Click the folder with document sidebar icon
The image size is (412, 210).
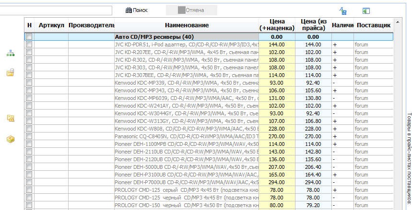click(x=10, y=72)
